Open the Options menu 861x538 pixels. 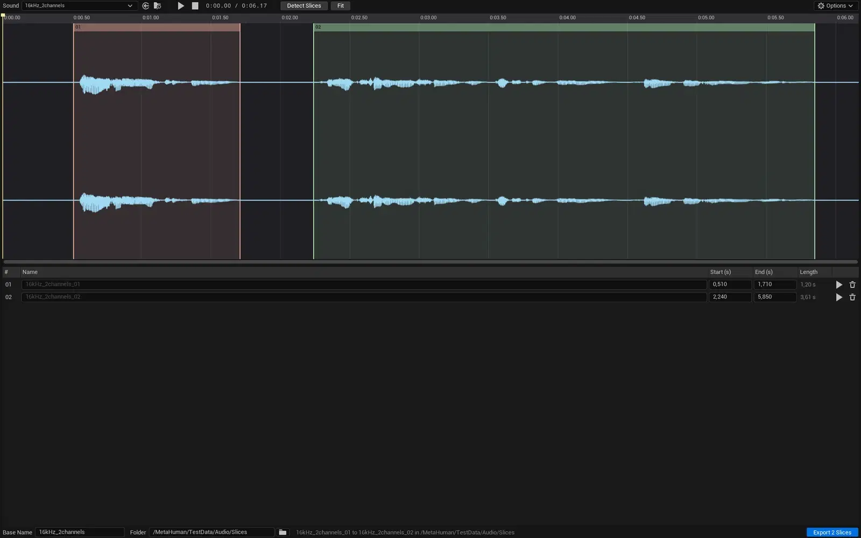point(836,6)
